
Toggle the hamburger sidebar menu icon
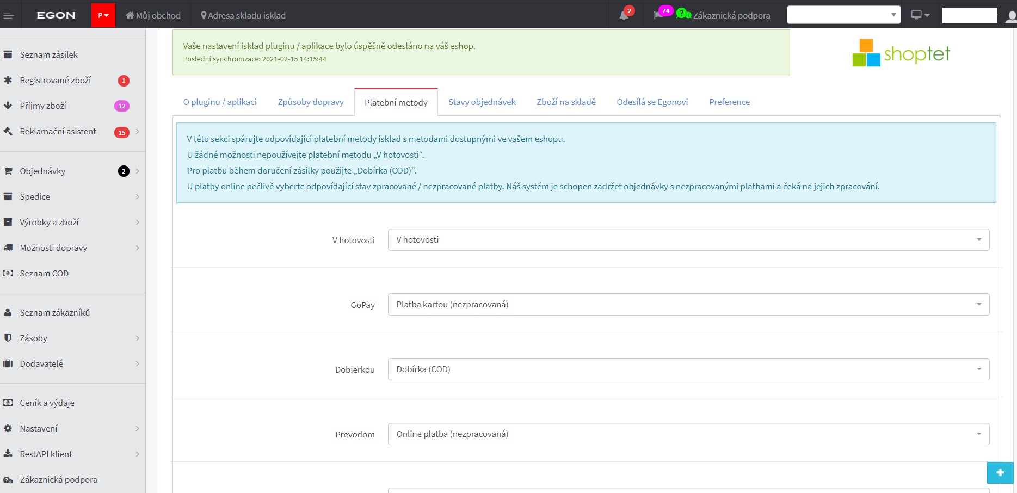[x=8, y=15]
